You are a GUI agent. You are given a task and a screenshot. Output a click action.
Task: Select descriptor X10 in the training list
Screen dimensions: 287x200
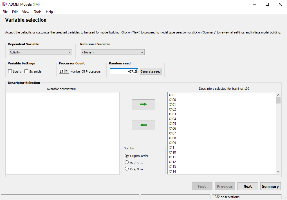(172, 95)
